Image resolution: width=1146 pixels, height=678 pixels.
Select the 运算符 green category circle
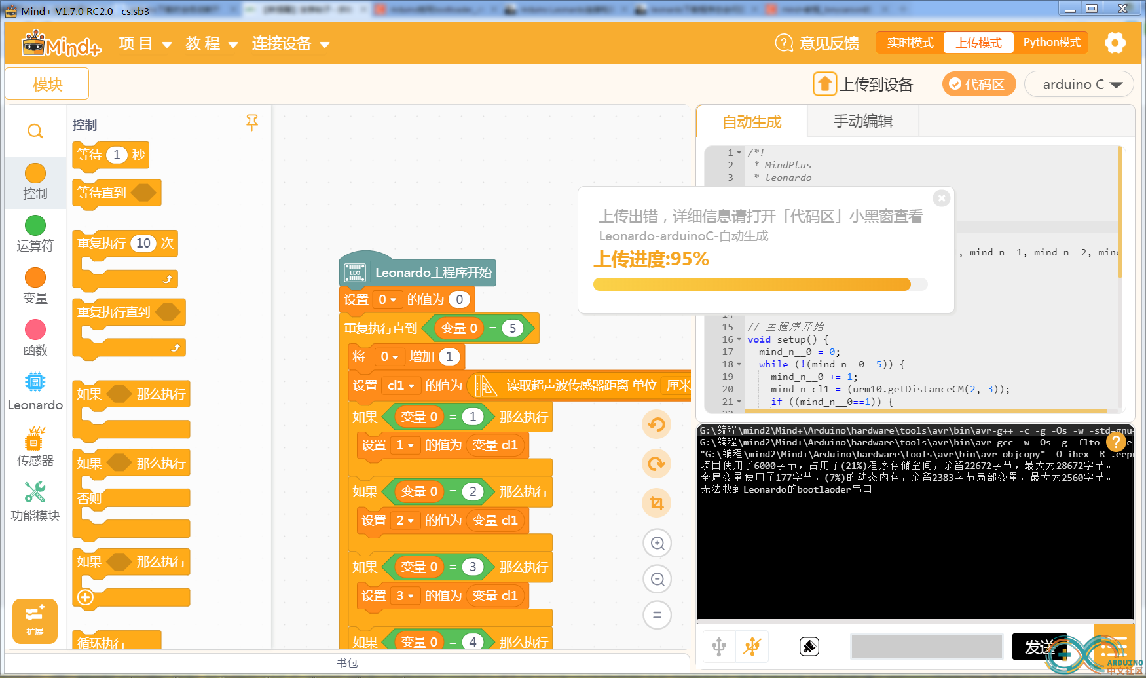(x=35, y=225)
